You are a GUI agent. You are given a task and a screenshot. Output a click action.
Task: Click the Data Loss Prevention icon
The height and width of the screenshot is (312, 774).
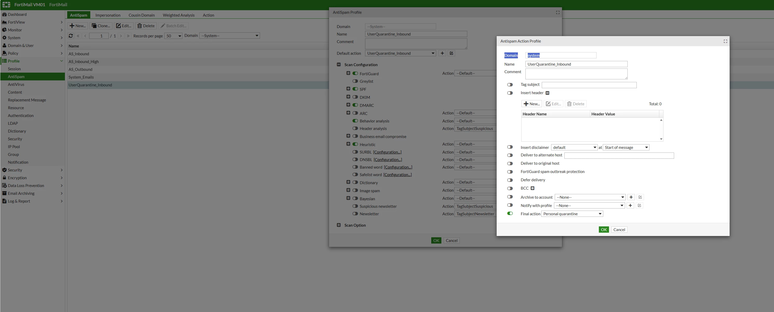pyautogui.click(x=4, y=186)
